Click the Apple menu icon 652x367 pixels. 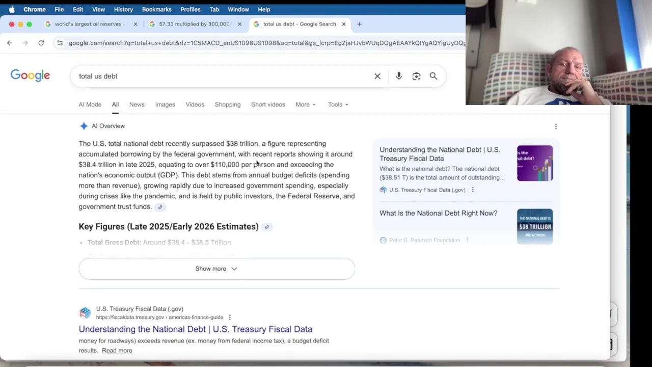[11, 9]
